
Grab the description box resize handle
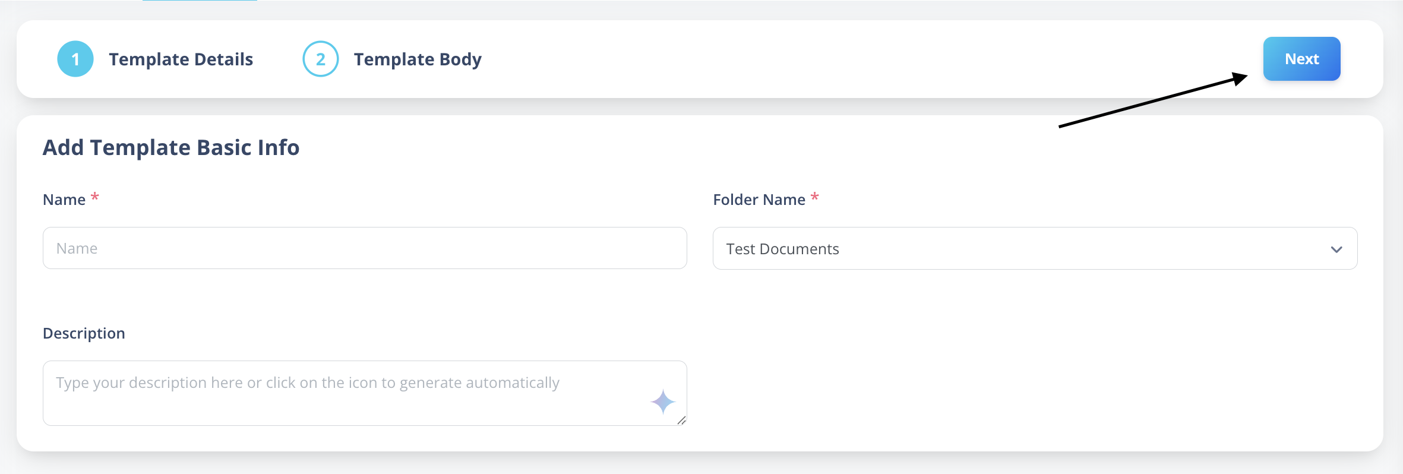[x=681, y=421]
